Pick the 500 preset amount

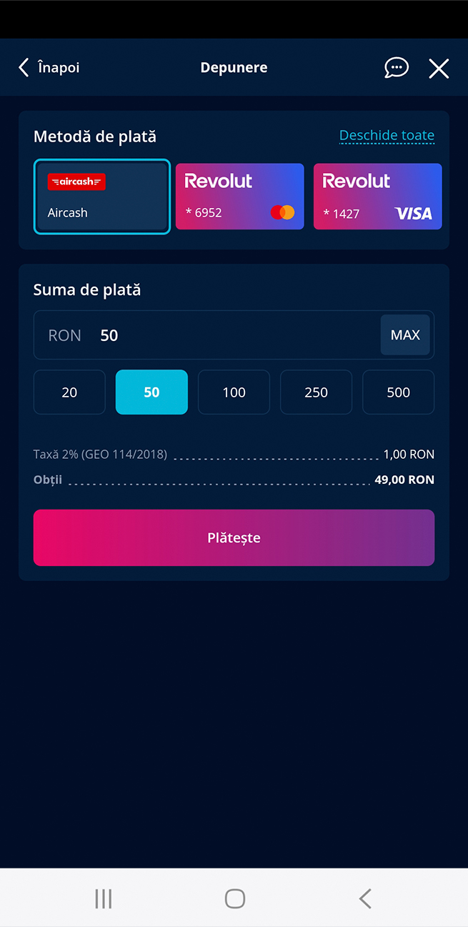(398, 392)
